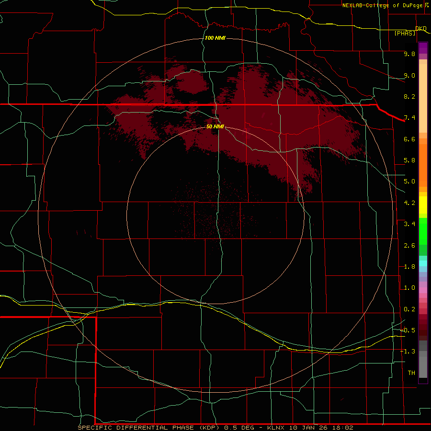This screenshot has height=431, width=431.
Task: Click the [PHAS] unit label
Action: click(405, 33)
